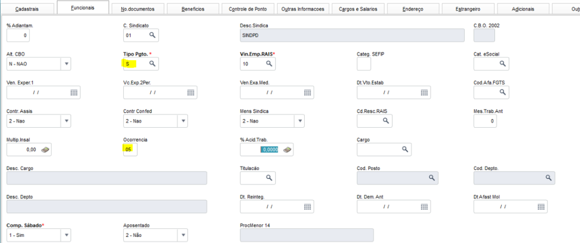
Task: Open lookup magnifier for Cat. eSocial
Action: [x=503, y=64]
